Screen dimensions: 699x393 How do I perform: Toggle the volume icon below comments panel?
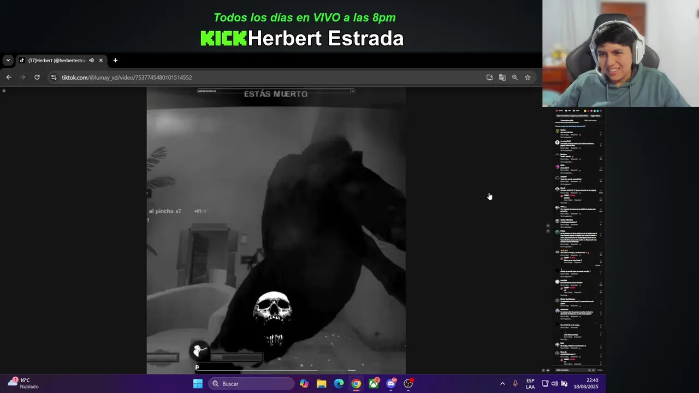coord(548,370)
